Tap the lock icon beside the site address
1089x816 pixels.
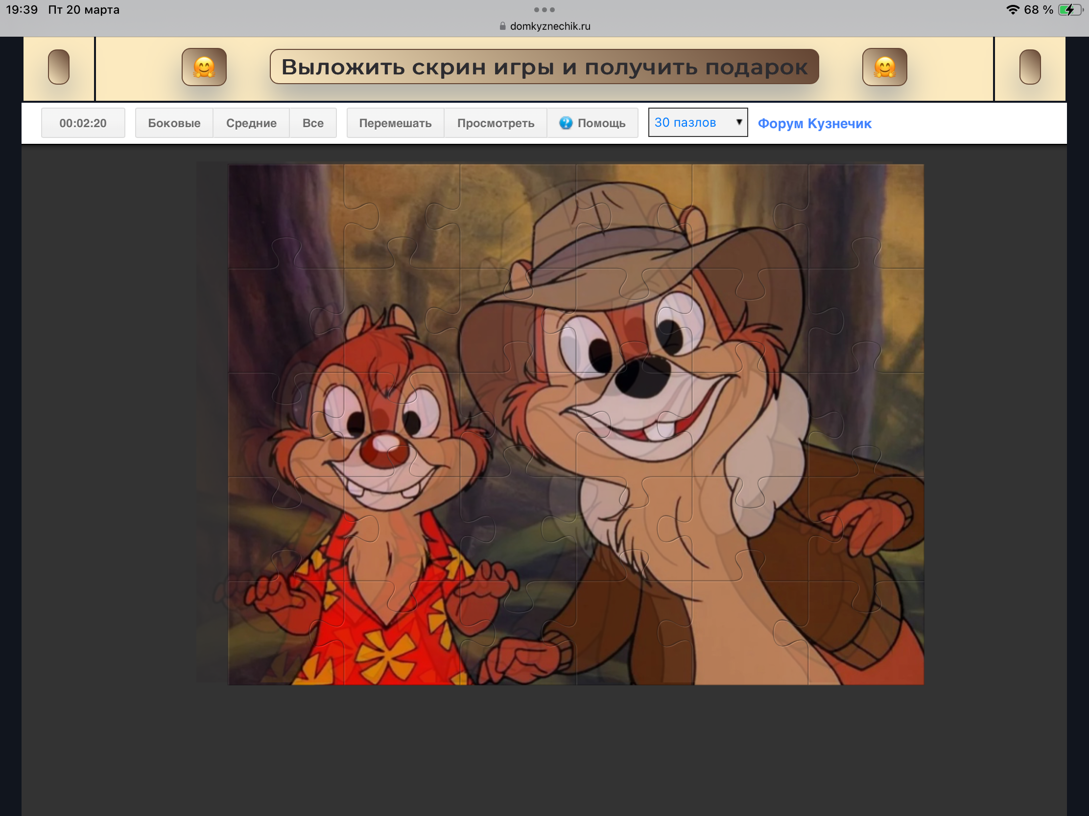(502, 26)
